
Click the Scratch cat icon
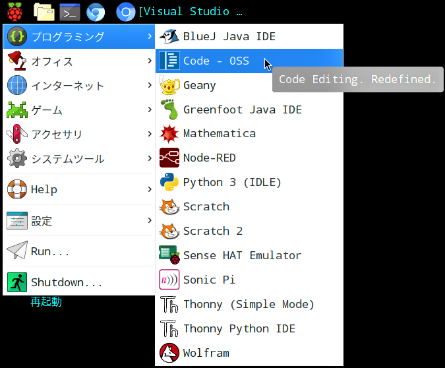click(169, 206)
